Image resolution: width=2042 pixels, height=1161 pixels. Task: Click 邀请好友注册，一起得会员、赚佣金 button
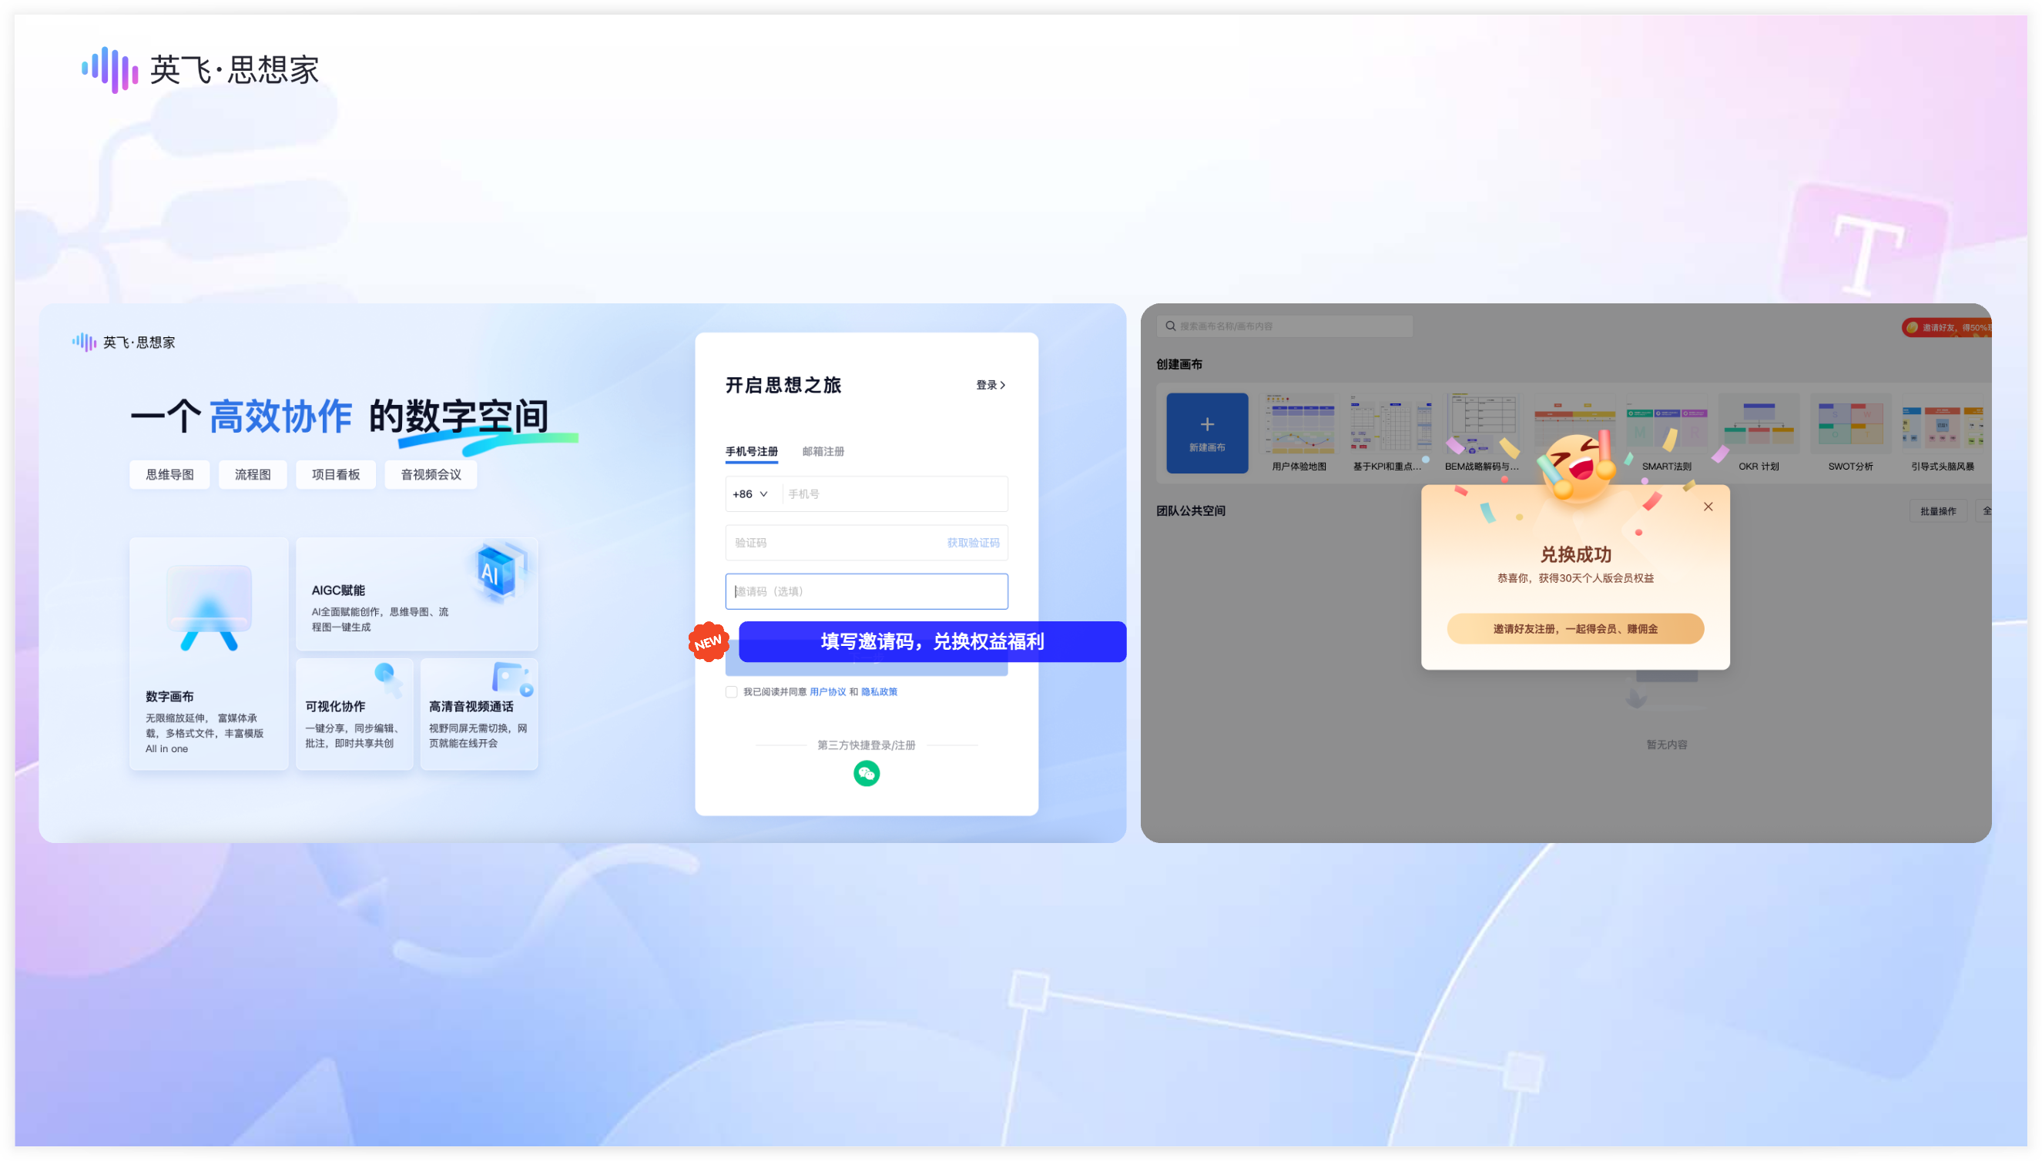1574,628
